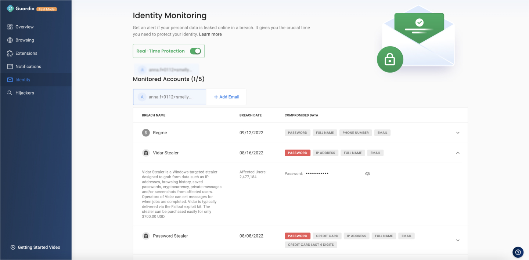Click the BREACH NAME column header

[x=154, y=115]
